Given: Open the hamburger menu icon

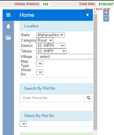Looking at the screenshot, I should [8, 15].
